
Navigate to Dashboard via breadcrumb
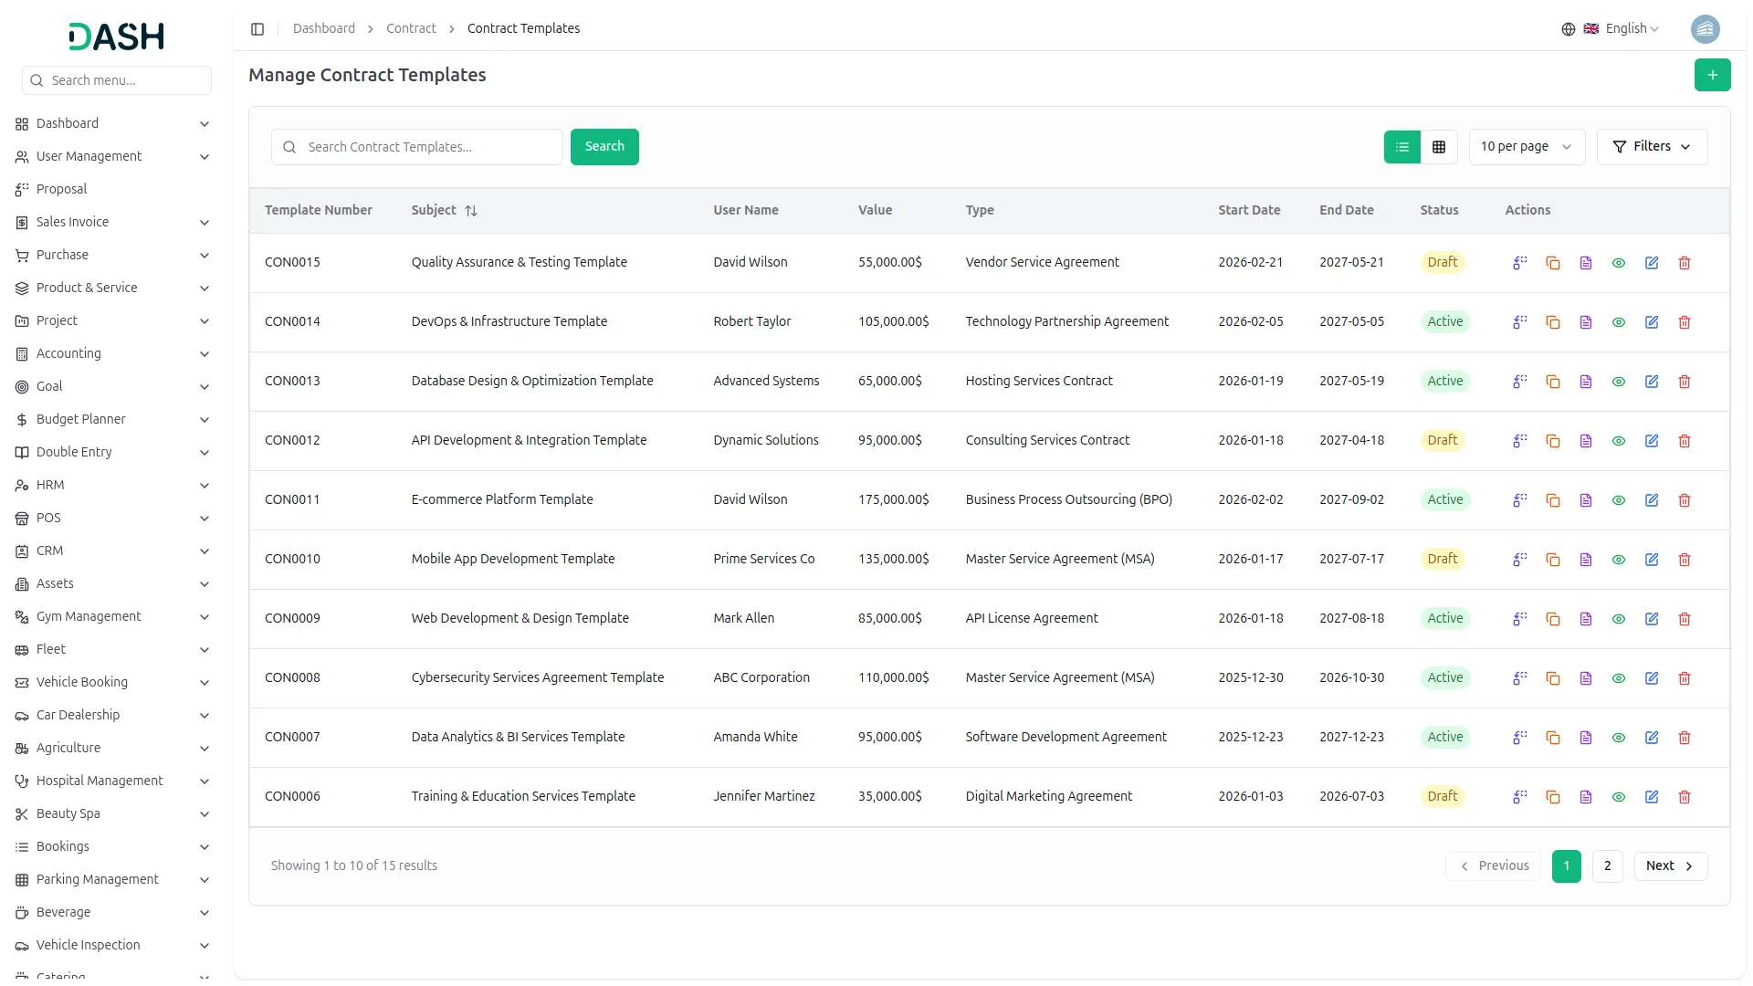[x=324, y=28]
